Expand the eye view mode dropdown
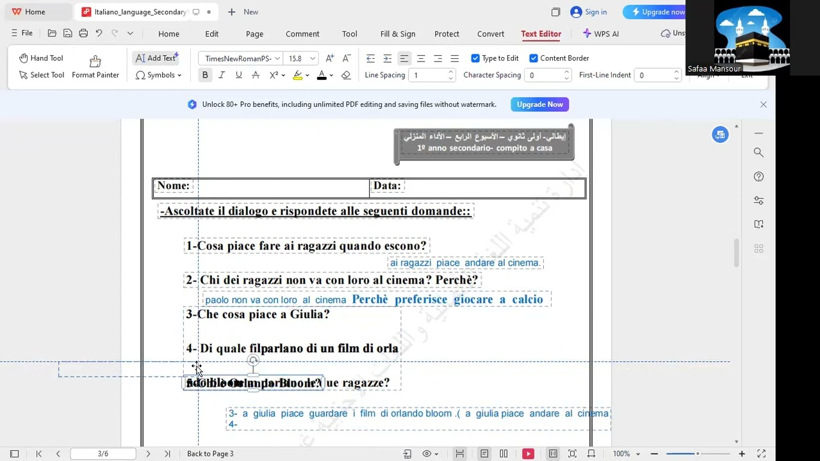820x461 pixels. coord(436,454)
